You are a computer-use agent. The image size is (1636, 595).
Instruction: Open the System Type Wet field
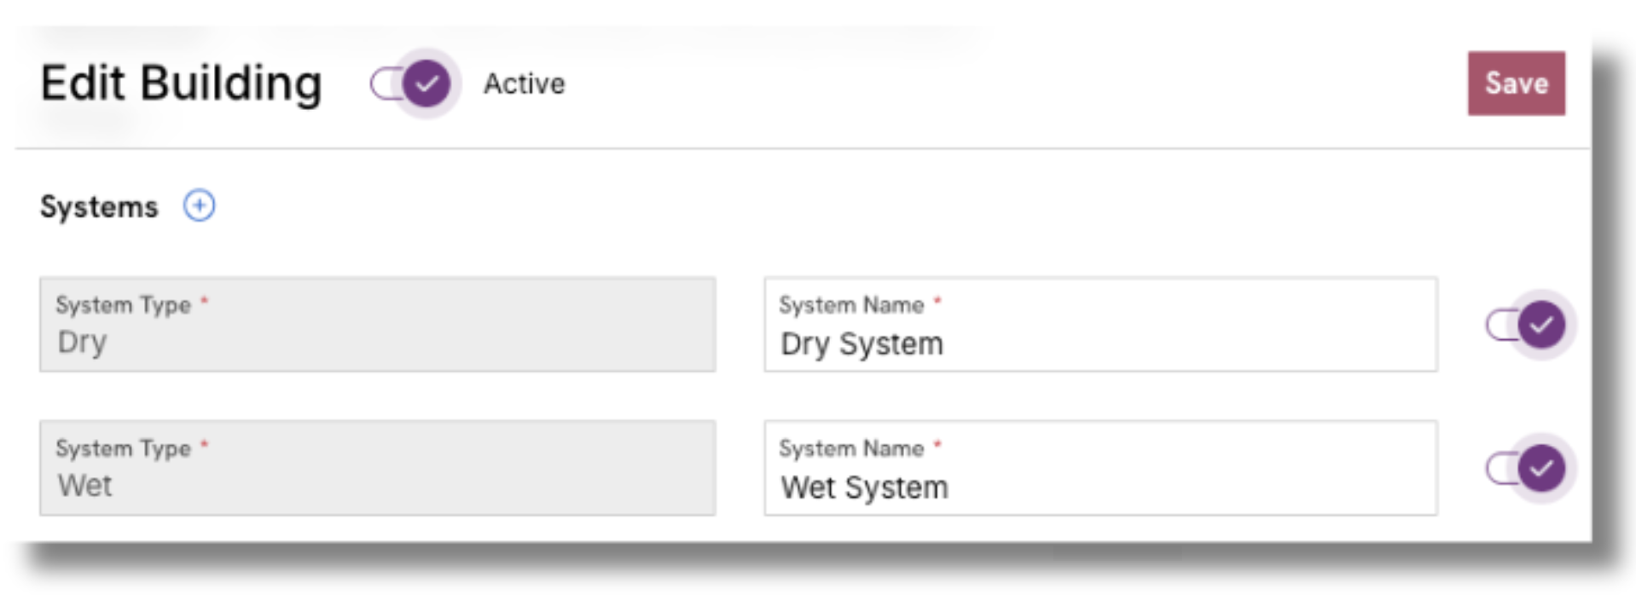click(x=377, y=467)
